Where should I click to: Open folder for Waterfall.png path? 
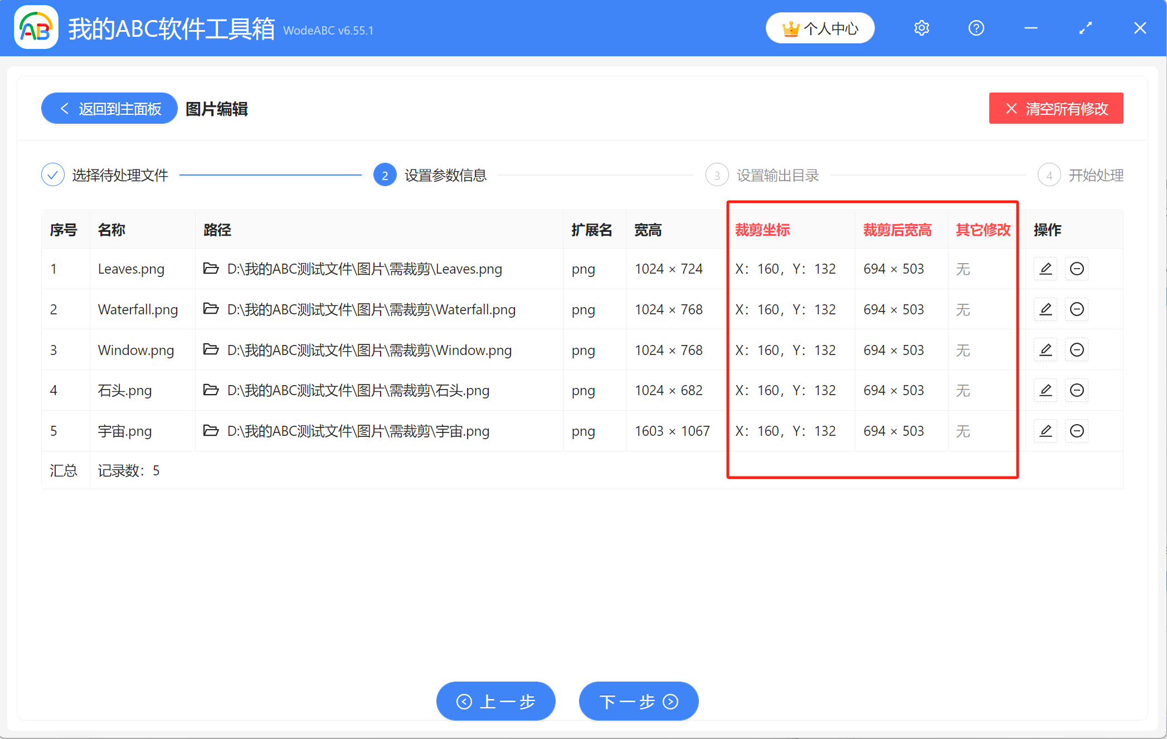pos(211,309)
